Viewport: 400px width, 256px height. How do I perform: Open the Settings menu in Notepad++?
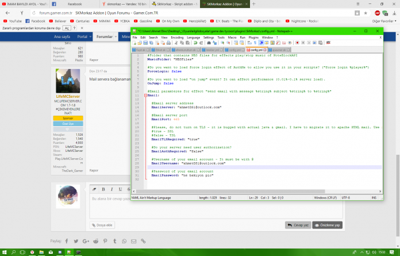point(209,37)
